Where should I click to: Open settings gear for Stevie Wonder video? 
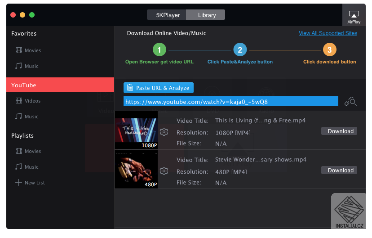click(164, 171)
